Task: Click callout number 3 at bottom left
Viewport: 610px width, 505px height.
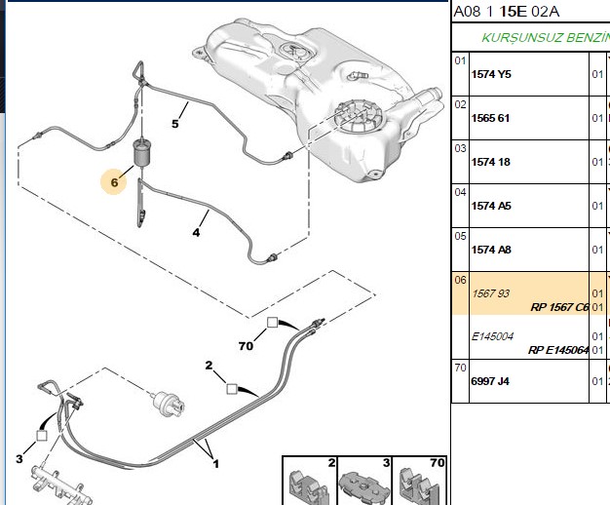Action: 19,458
